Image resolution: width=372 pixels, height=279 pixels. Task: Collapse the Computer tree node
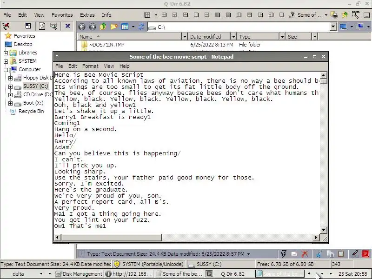pyautogui.click(x=6, y=70)
